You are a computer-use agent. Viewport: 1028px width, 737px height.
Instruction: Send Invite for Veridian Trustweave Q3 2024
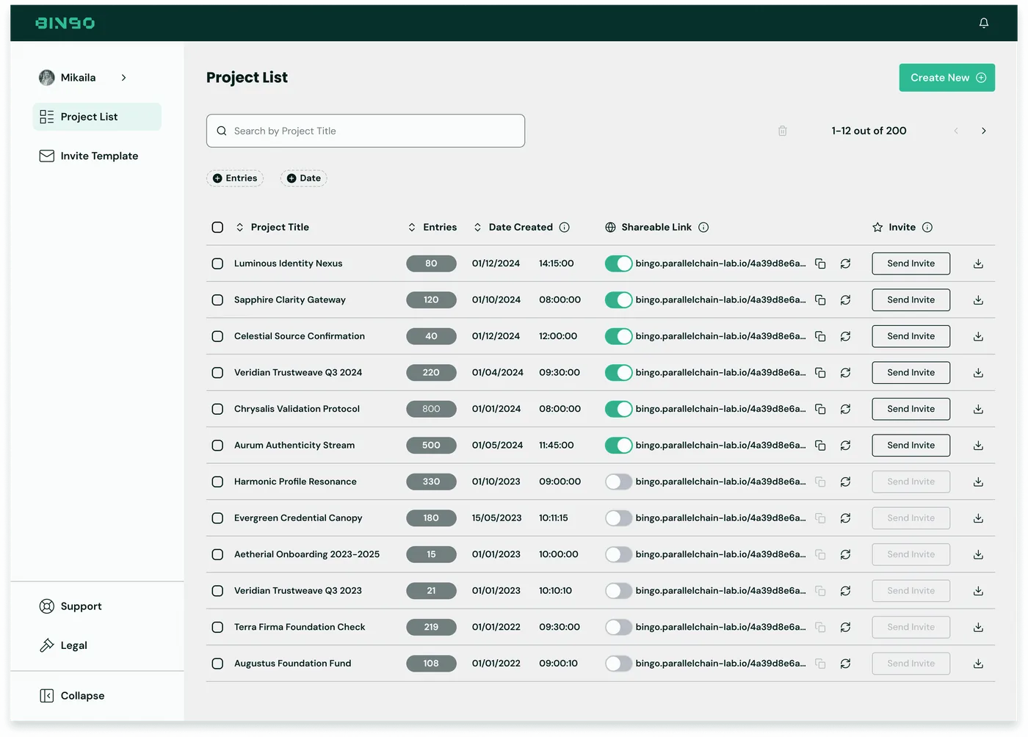point(911,373)
